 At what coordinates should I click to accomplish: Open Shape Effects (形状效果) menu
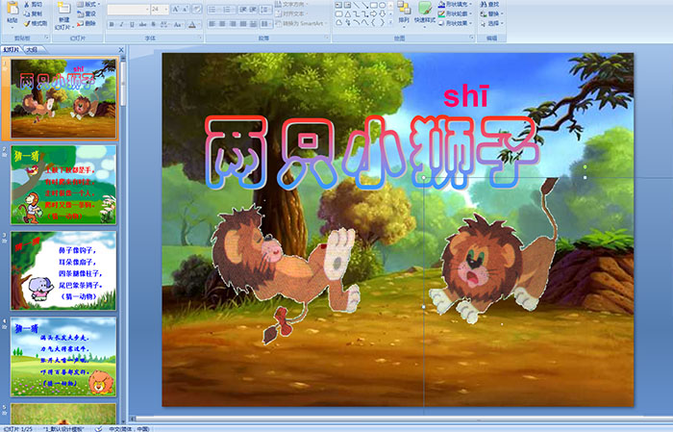[456, 23]
